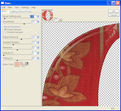This screenshot has width=121, height=111.
Task: Click the Edge Darkening slider handle
Action: 21,39
